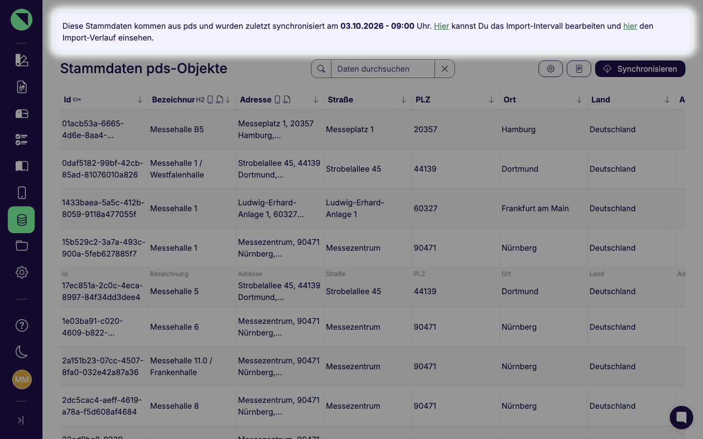Open table settings gear button
703x439 pixels.
(551, 69)
